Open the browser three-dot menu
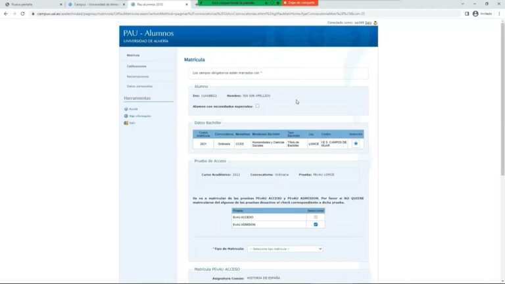 pos(499,14)
